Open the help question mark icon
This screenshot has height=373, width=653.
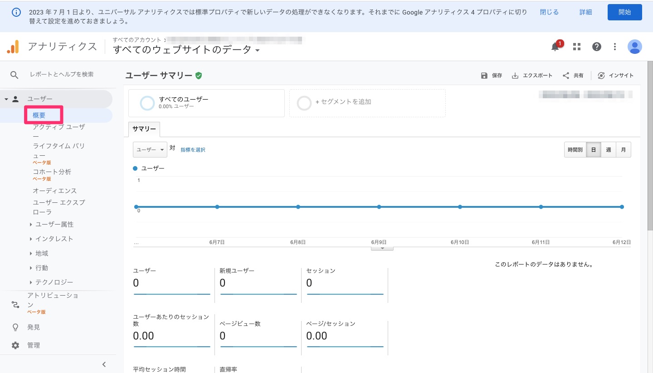click(x=597, y=47)
